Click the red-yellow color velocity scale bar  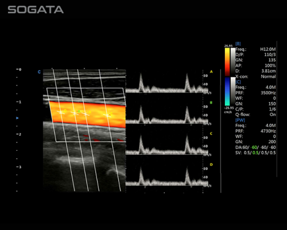(227, 62)
